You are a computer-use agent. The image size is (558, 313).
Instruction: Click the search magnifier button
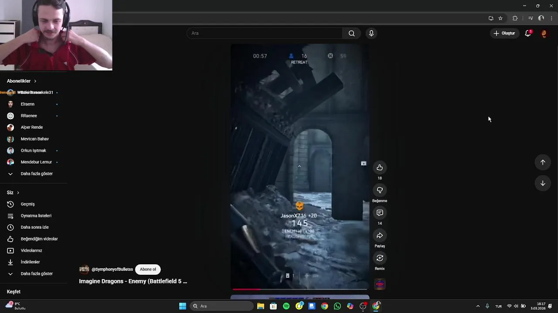pos(351,33)
